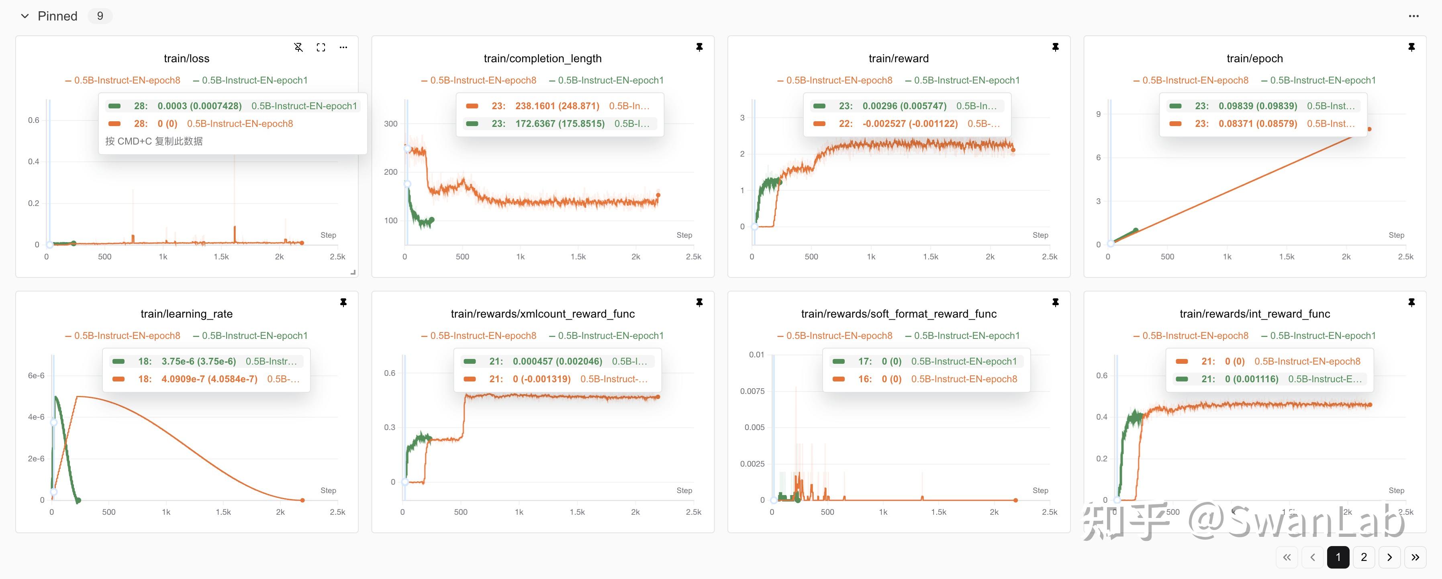Viewport: 1442px width, 579px height.
Task: Click the train/completion_length chart title
Action: [542, 58]
